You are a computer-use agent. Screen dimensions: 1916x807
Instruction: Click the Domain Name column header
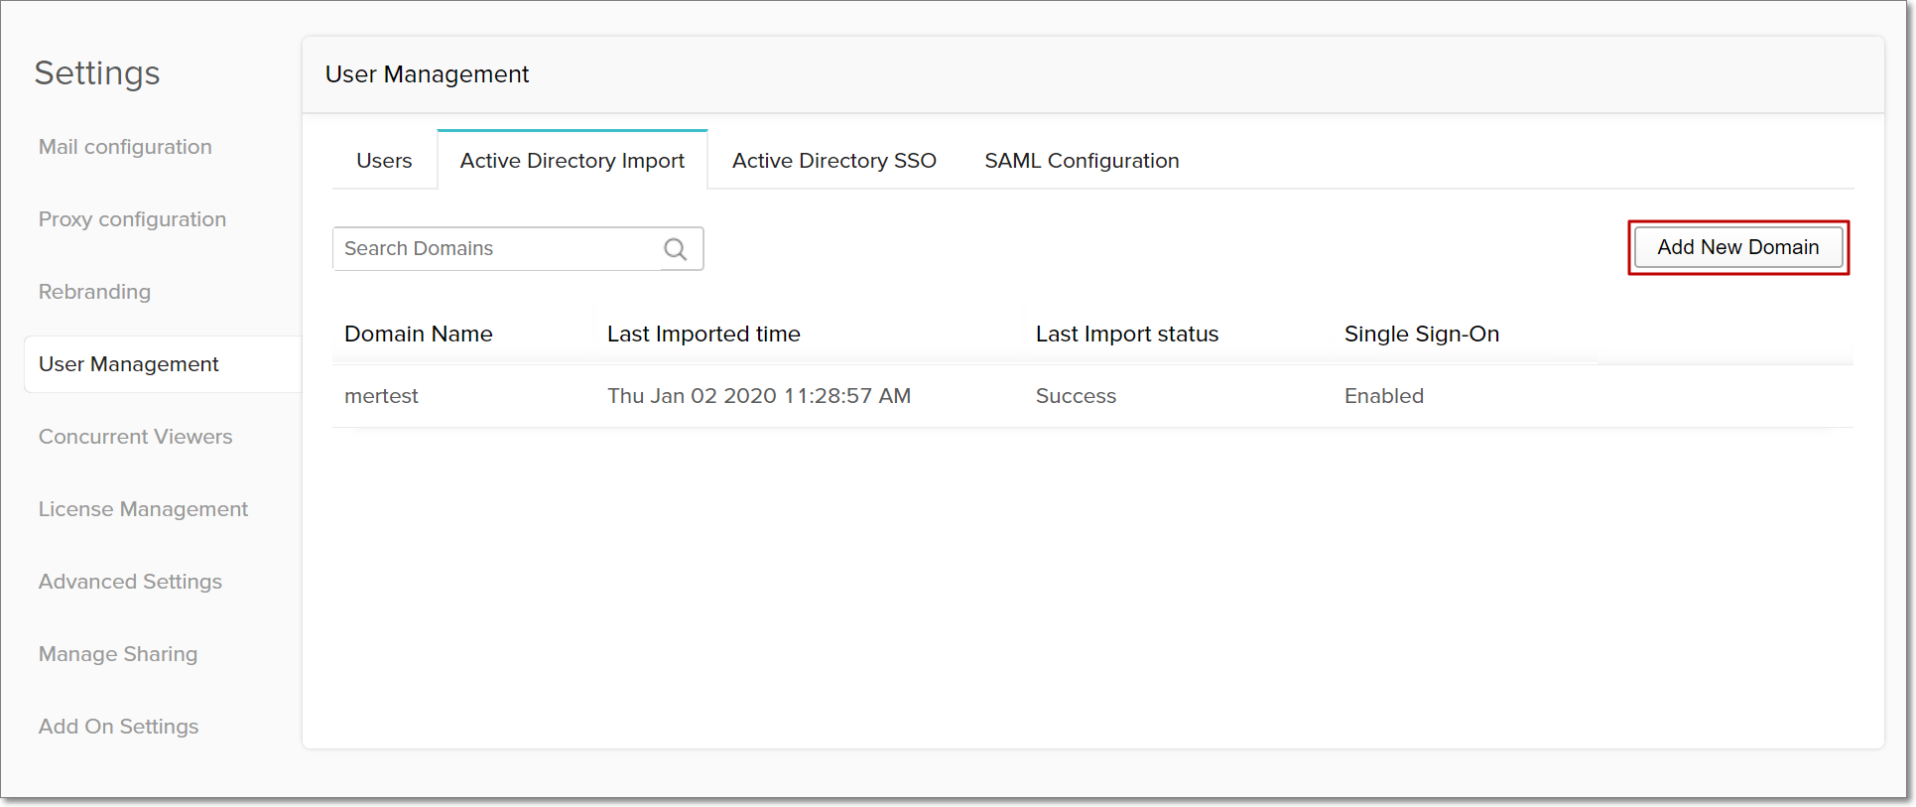(418, 335)
